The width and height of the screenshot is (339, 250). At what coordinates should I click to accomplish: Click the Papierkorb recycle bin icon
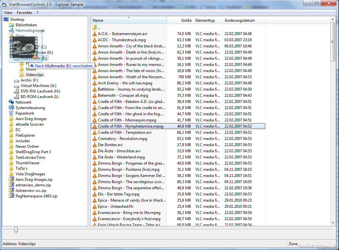(x=11, y=113)
